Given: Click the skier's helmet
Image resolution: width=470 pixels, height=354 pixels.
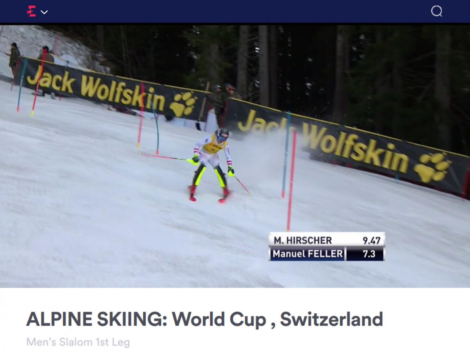Looking at the screenshot, I should coord(222,134).
